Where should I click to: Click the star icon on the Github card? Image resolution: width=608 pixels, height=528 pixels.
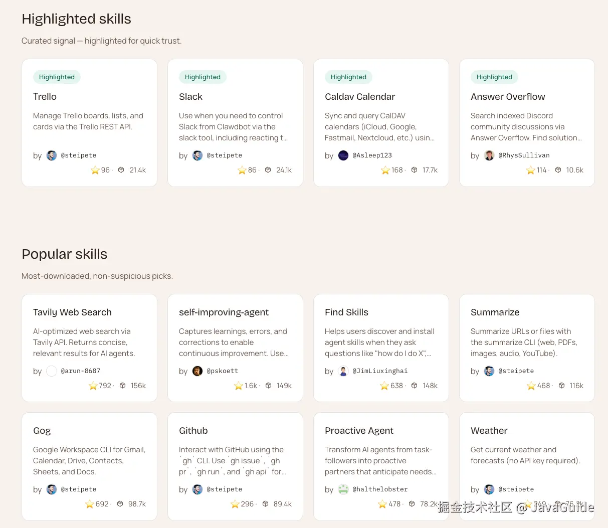[x=235, y=504]
